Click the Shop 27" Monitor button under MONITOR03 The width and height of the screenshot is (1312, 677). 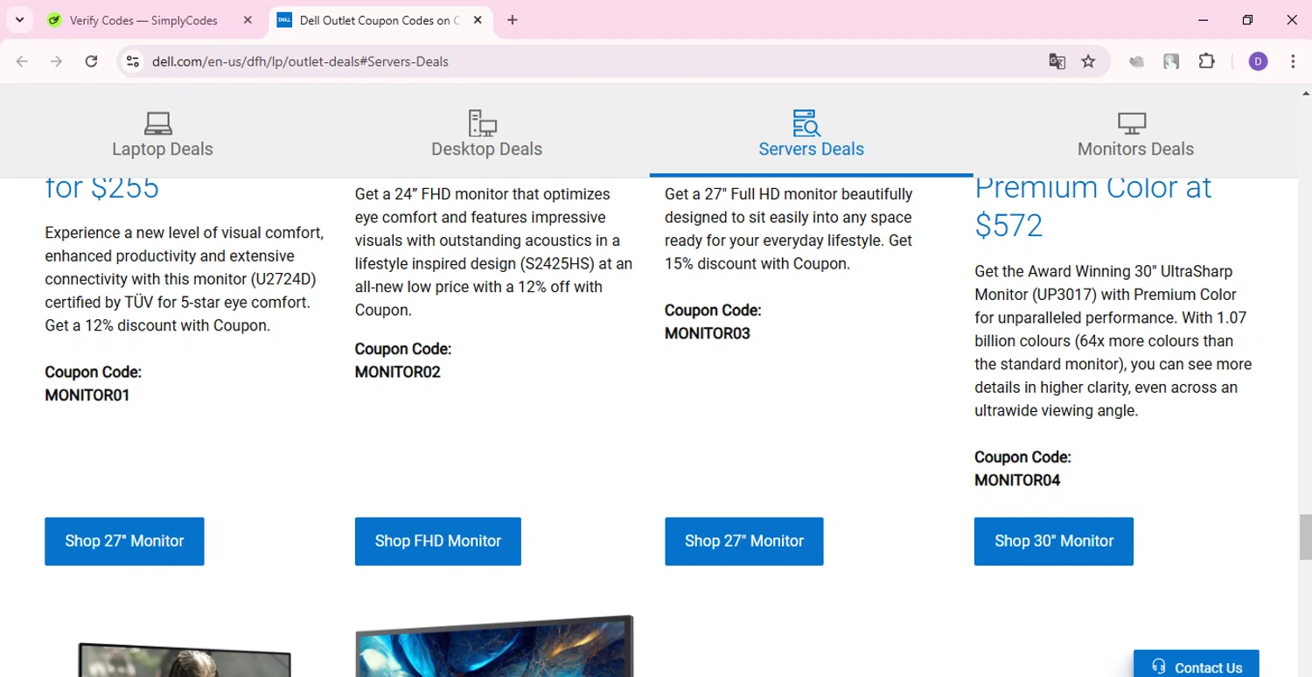[x=744, y=541]
